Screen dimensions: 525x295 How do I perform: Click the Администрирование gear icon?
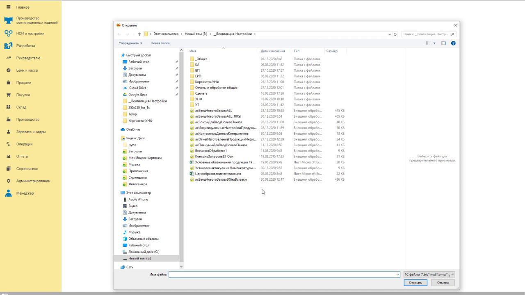8,181
